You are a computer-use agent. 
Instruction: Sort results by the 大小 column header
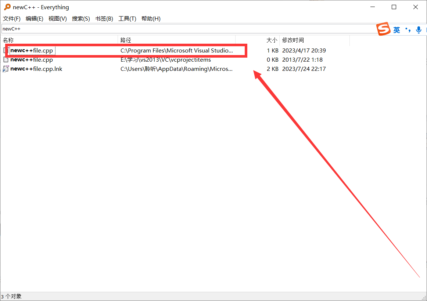(272, 40)
